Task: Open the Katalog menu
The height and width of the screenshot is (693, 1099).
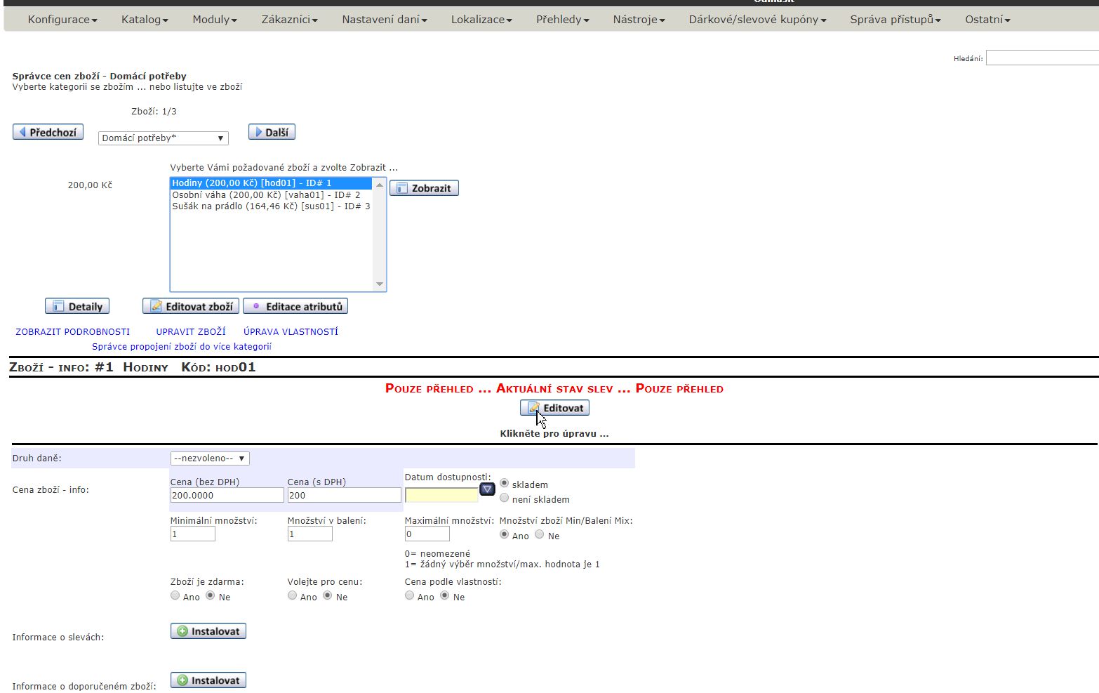Action: pyautogui.click(x=144, y=20)
